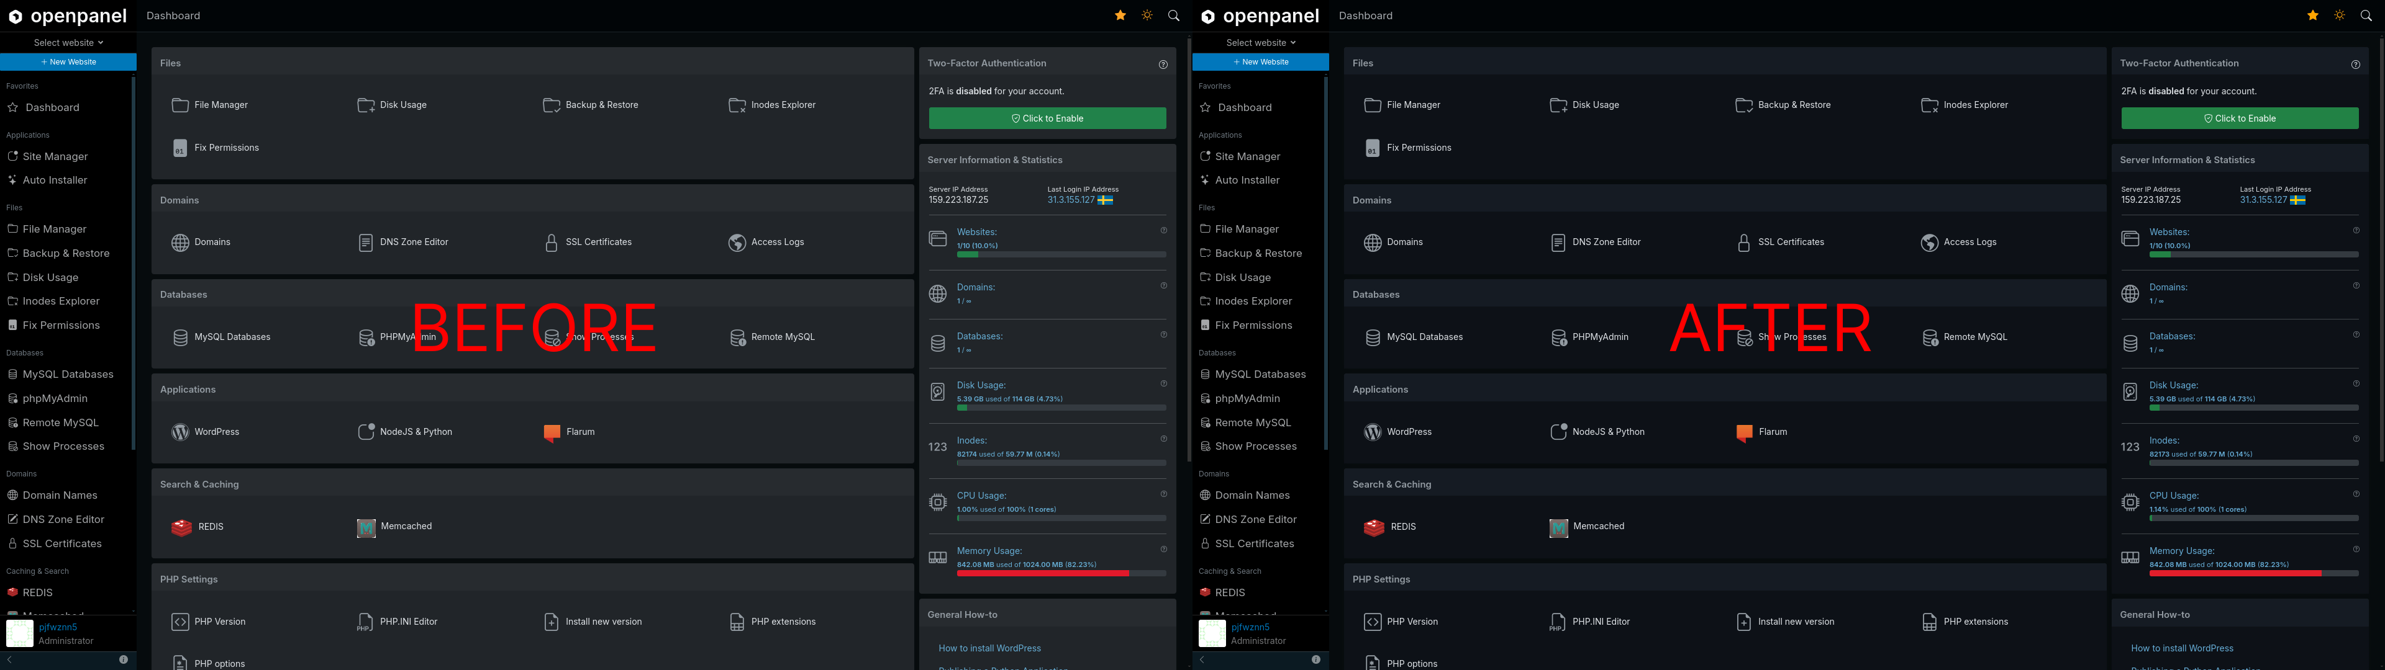
Task: Collapse AFTER sidebar using bottom chevron
Action: (1202, 660)
